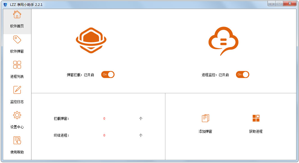
Task: Click the 获取进程 text link
Action: pyautogui.click(x=256, y=131)
